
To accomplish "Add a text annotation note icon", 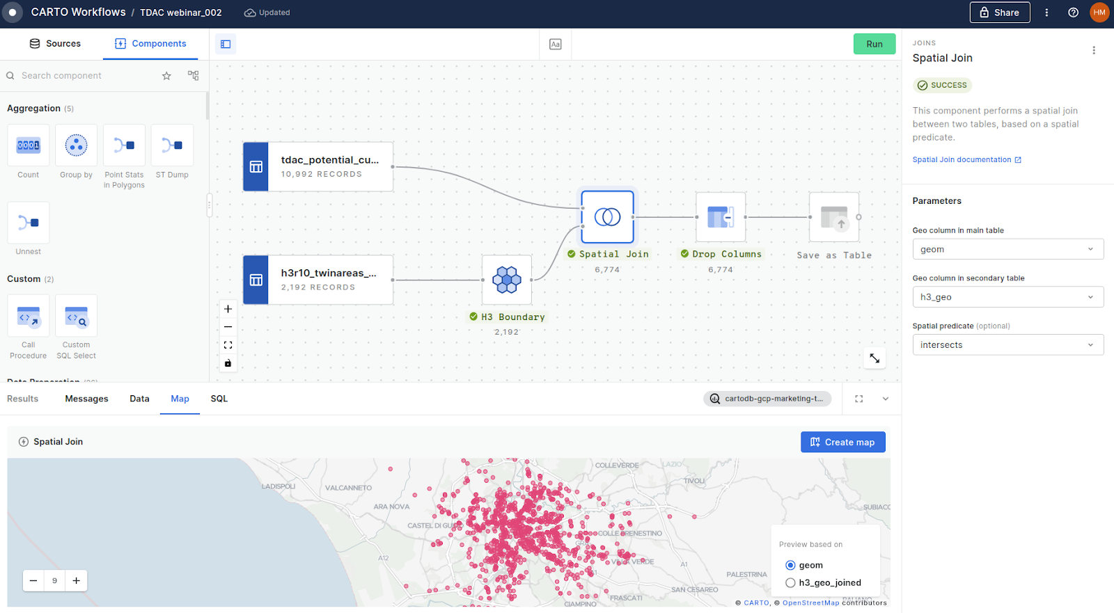I will coord(555,44).
